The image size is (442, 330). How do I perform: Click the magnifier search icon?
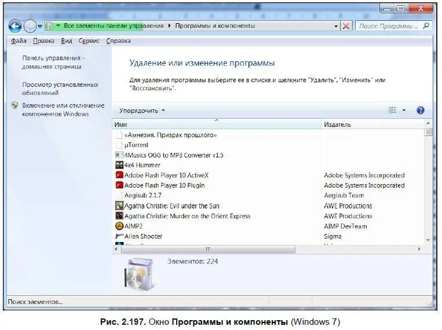(x=426, y=26)
